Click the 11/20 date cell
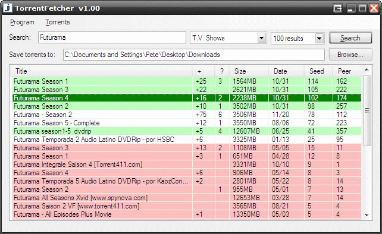Image resolution: width=382 pixels, height=234 pixels. point(280,114)
